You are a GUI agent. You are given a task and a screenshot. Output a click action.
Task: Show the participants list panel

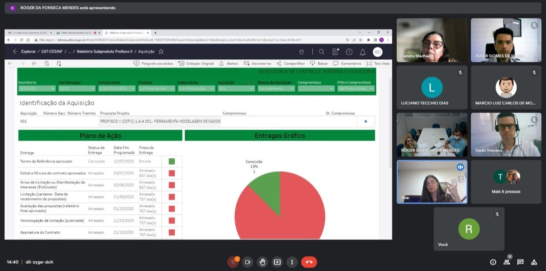coord(507,262)
